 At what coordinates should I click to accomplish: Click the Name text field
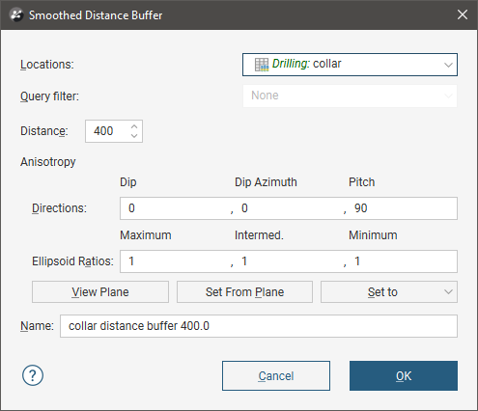[x=259, y=326]
